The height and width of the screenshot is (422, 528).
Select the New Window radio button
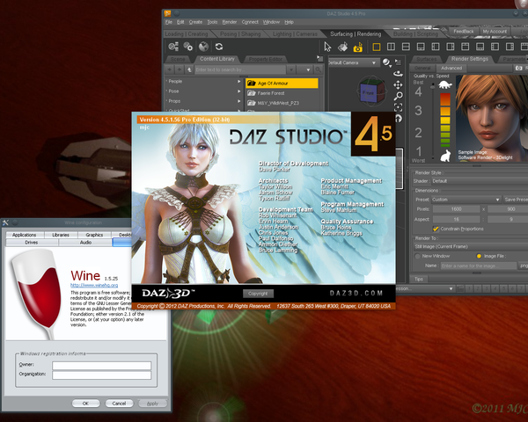(417, 256)
